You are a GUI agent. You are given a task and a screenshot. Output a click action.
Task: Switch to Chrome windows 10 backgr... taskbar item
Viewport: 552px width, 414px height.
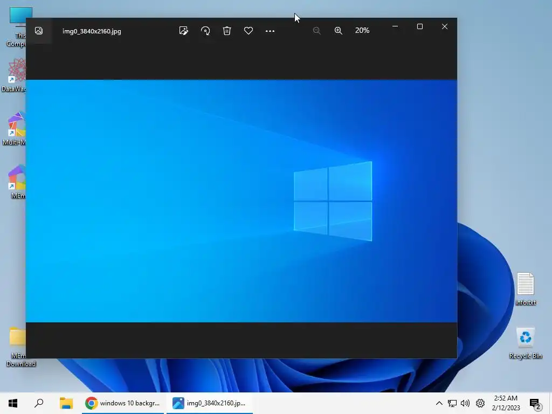click(122, 403)
